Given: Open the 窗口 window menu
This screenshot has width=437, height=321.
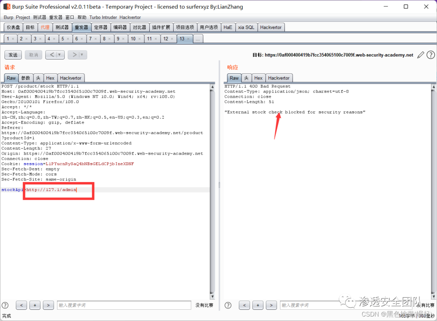Looking at the screenshot, I should coord(70,17).
